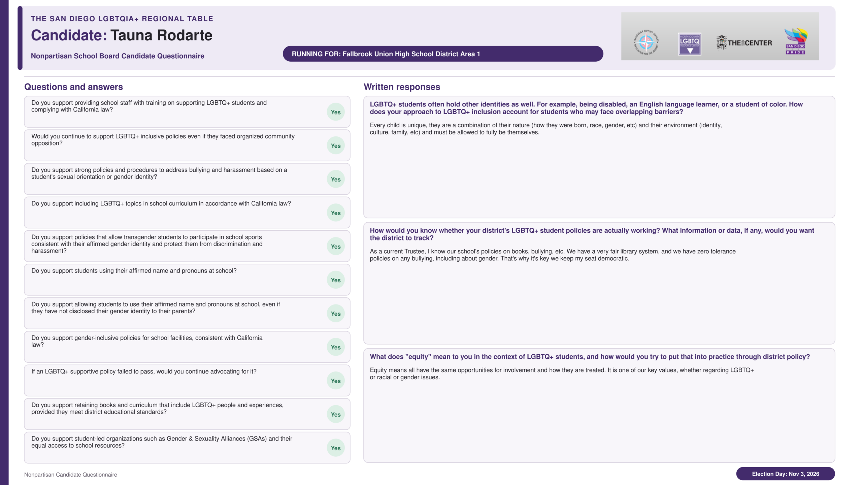Click the Yes badge for retaining books question
862x485 pixels.
click(x=336, y=414)
